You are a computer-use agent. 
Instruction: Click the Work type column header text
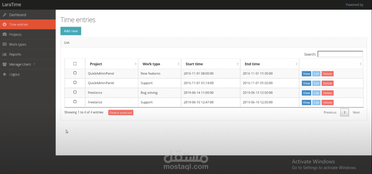point(151,64)
